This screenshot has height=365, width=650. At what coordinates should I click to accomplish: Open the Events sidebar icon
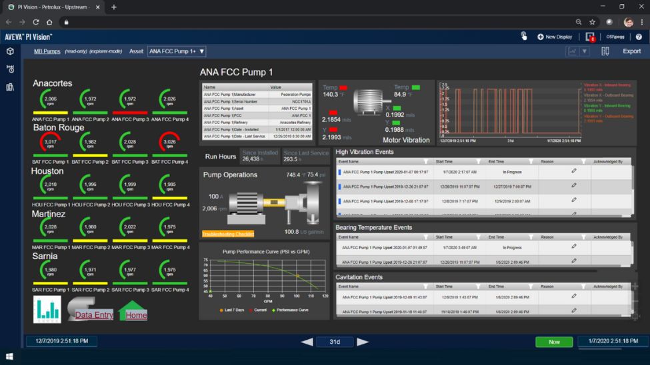(10, 69)
